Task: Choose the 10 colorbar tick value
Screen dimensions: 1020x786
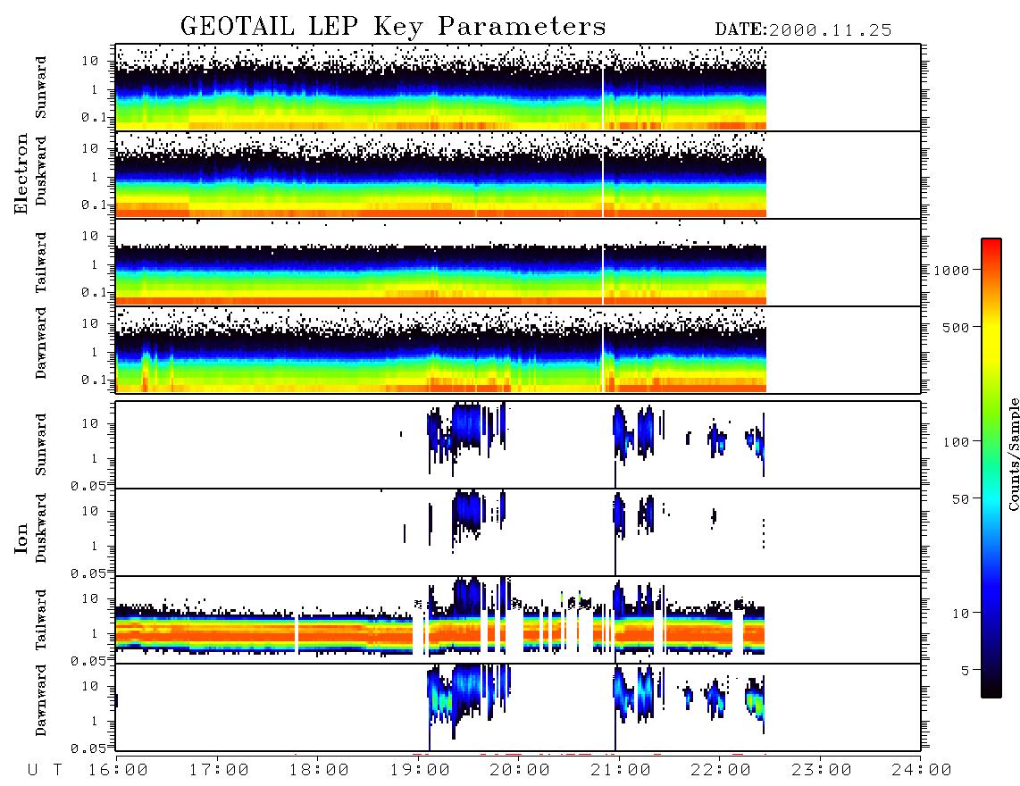Action: click(x=961, y=614)
